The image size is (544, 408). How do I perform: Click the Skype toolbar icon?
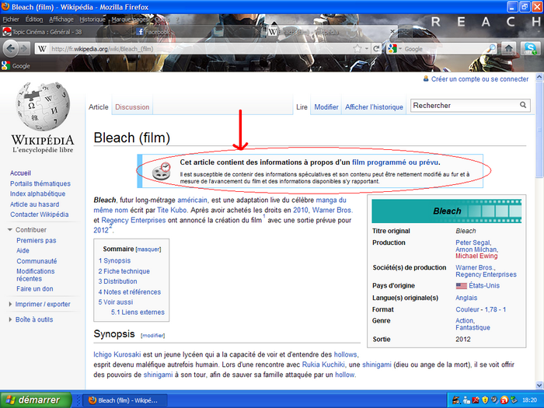click(529, 48)
